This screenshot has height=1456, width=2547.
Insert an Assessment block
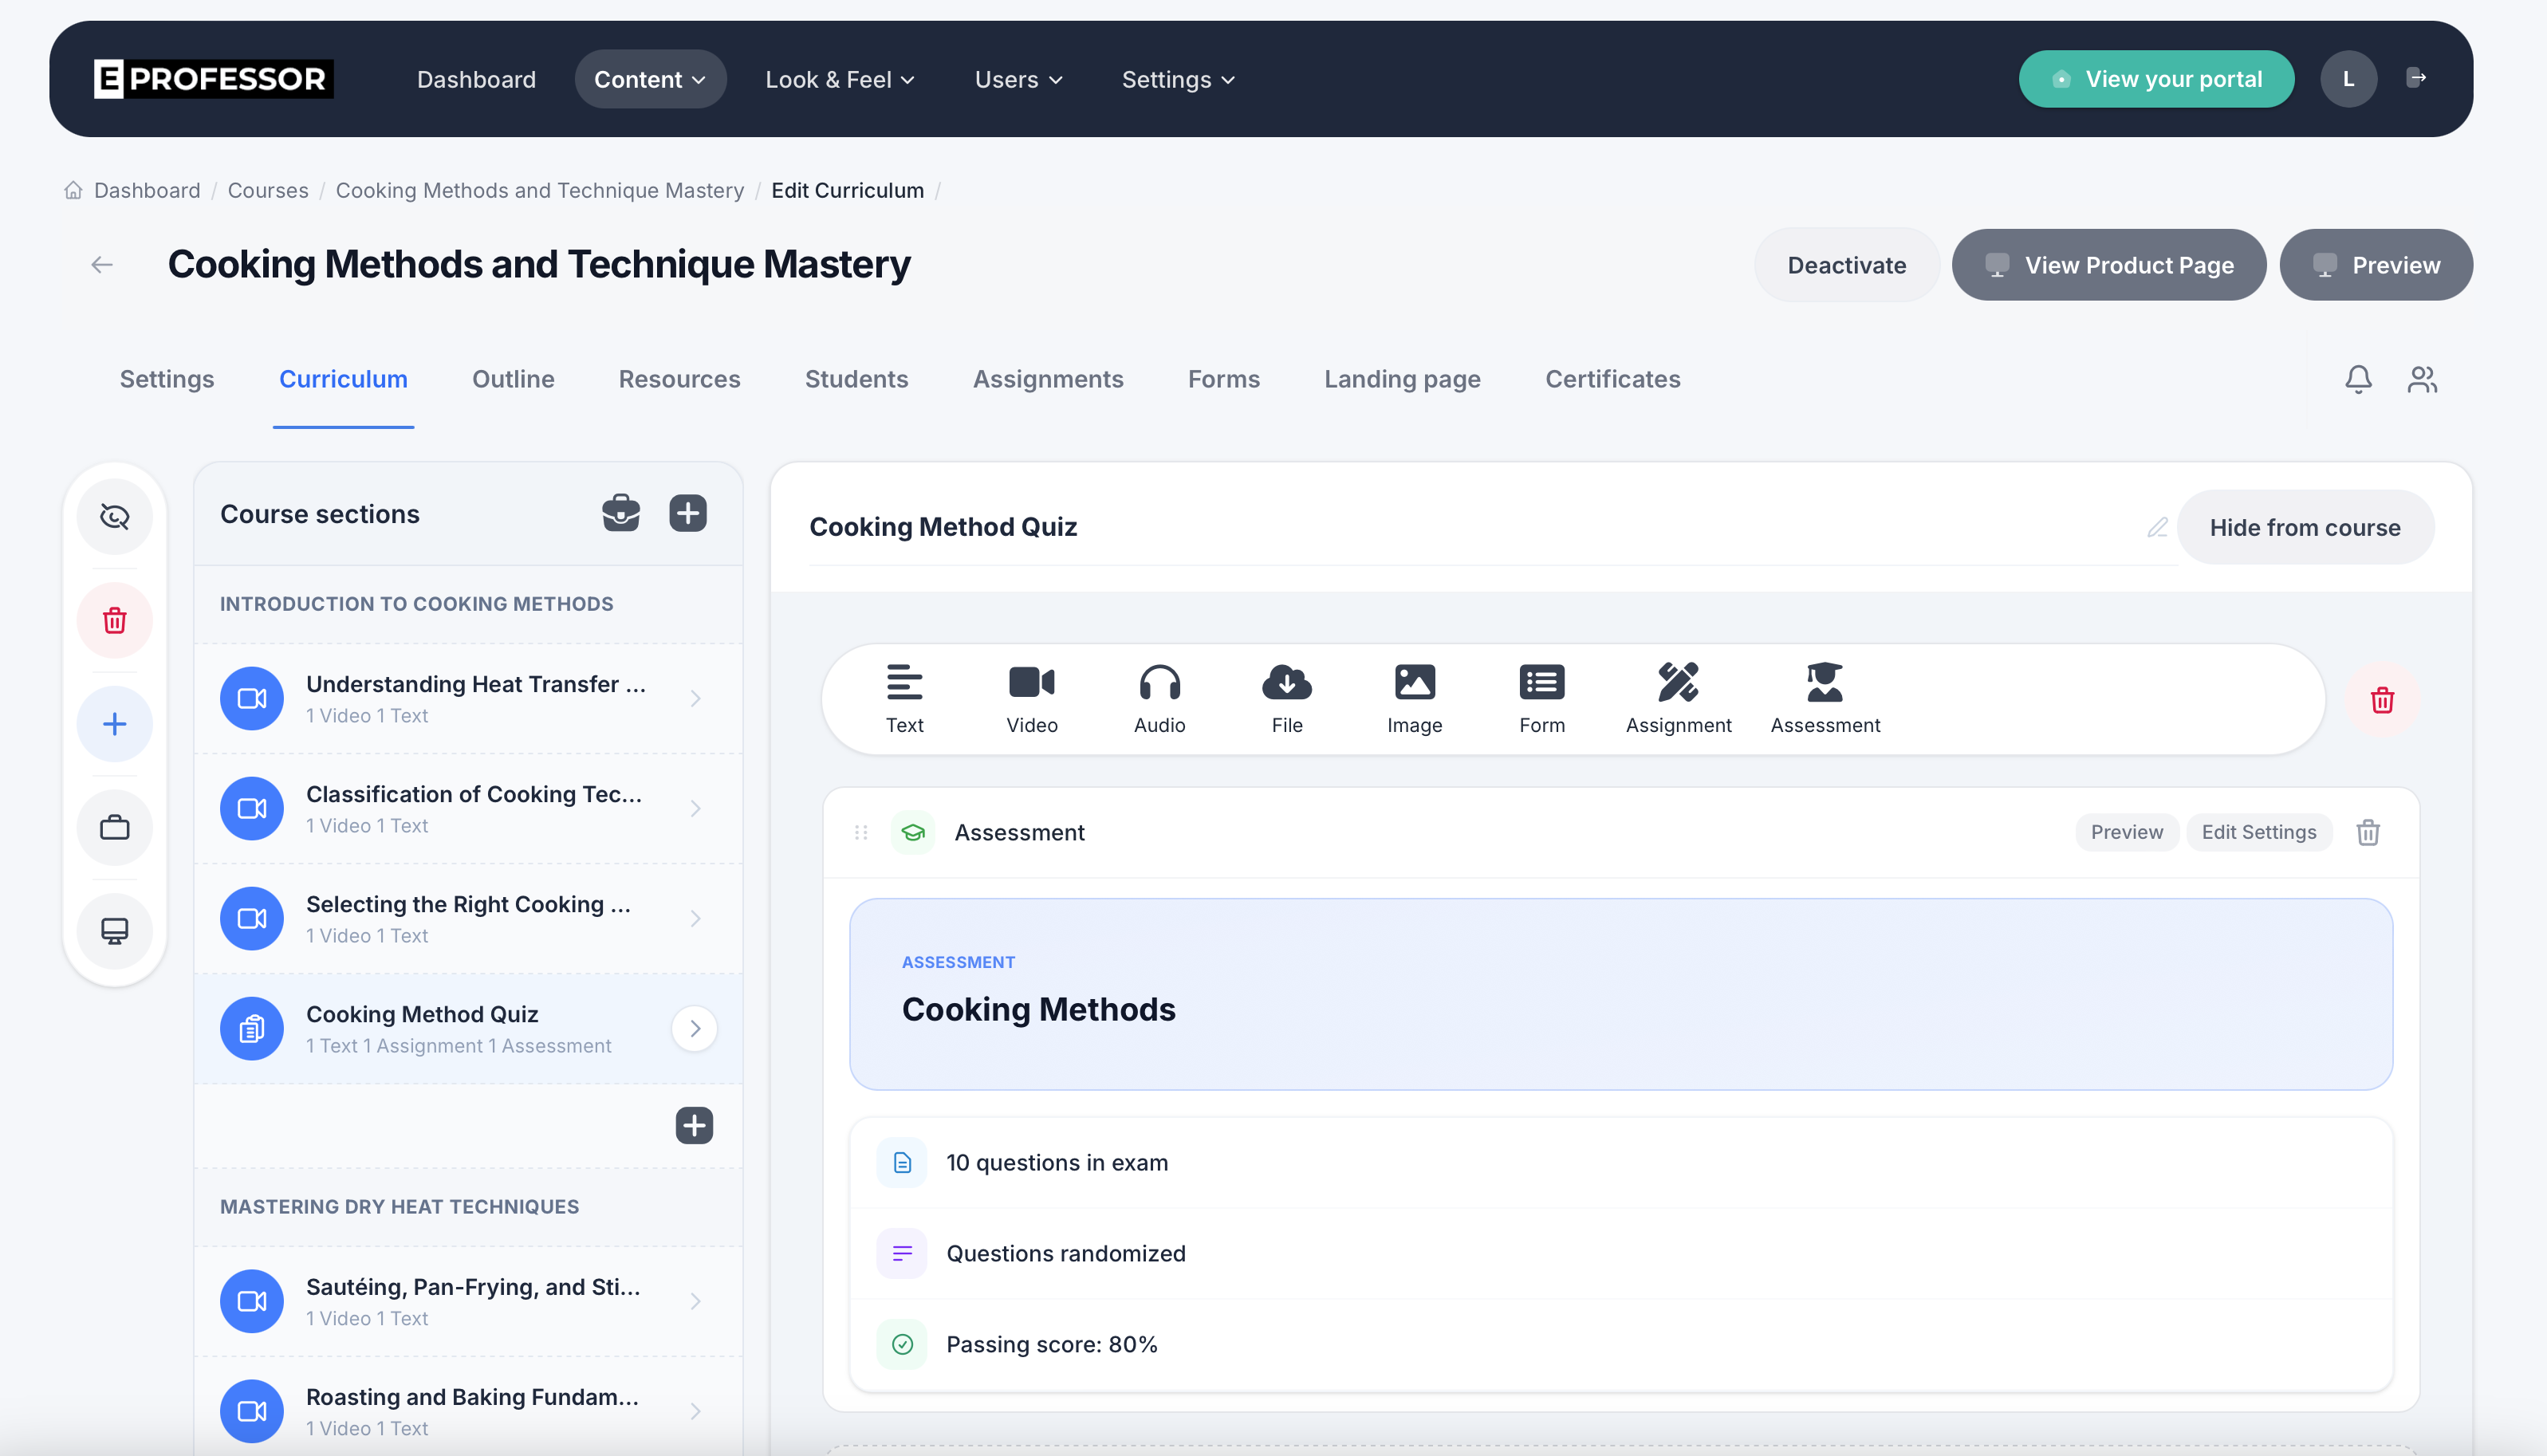click(1824, 698)
